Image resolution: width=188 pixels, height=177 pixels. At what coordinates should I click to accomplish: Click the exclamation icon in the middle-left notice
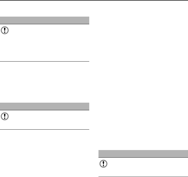[x=5, y=117]
